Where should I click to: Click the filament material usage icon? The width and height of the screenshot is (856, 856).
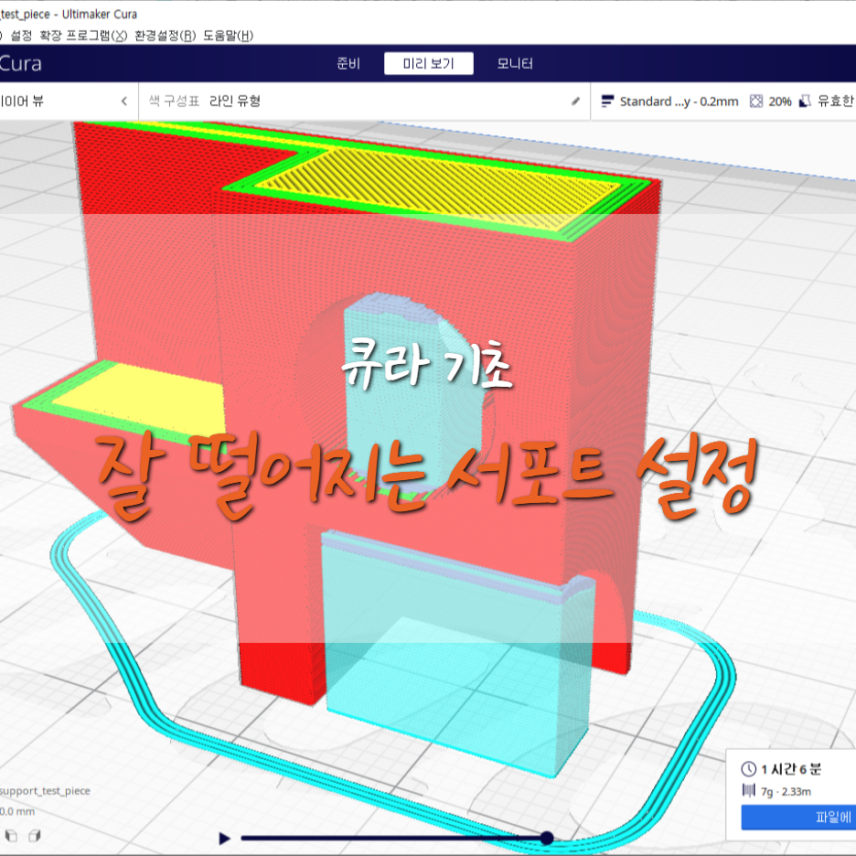tap(748, 790)
